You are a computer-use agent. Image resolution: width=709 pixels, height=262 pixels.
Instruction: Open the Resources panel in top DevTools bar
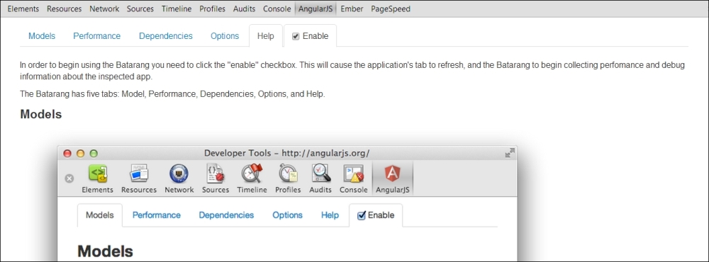point(65,8)
